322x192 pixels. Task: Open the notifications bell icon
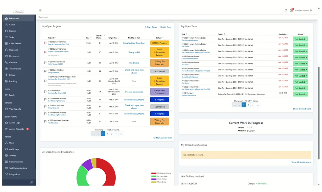[285, 10]
